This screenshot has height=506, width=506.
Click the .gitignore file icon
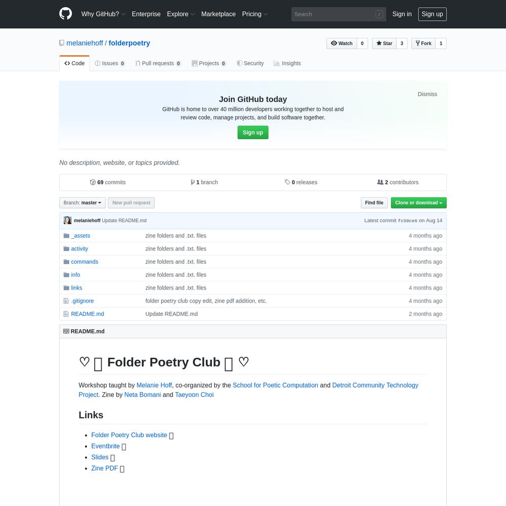click(66, 301)
